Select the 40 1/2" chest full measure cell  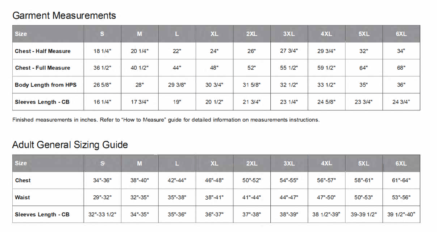point(140,68)
